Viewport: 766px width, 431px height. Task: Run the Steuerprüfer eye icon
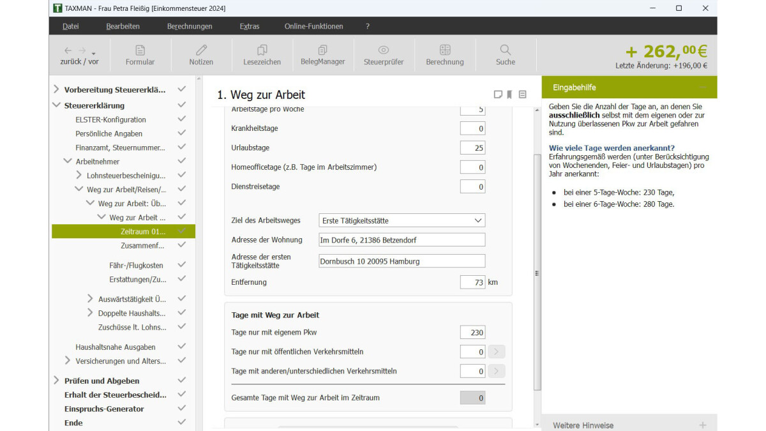coord(383,50)
